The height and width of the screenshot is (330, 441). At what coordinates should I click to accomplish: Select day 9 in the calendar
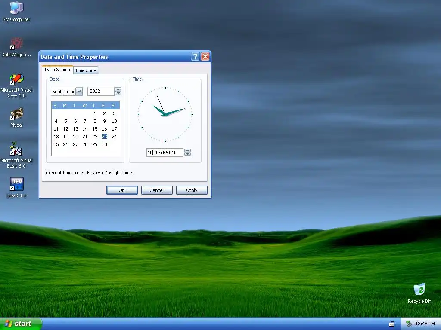click(x=104, y=121)
